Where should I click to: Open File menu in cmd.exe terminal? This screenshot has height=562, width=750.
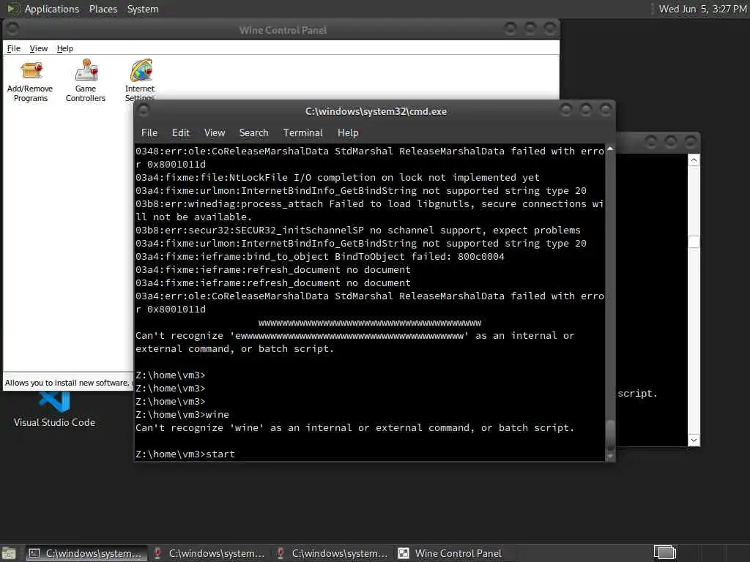point(149,133)
